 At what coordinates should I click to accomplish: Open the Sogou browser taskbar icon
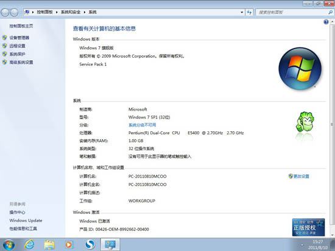click(x=90, y=244)
